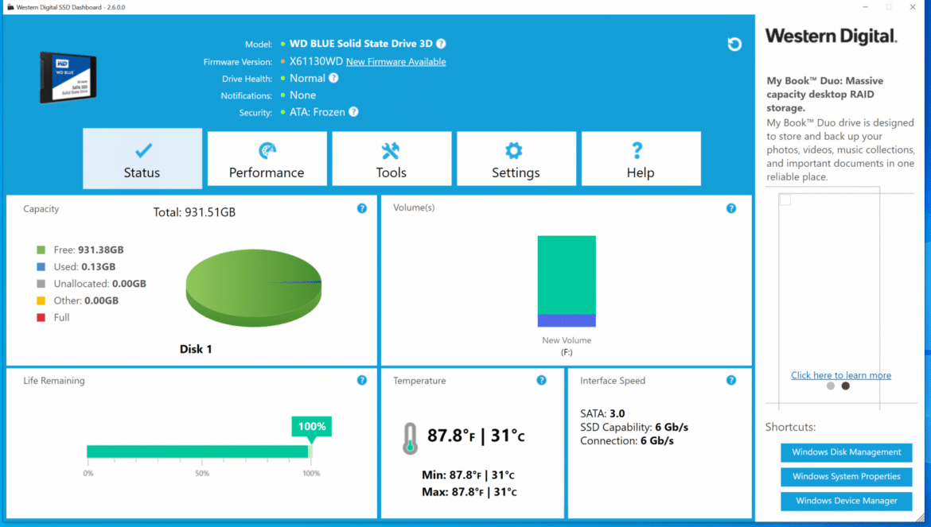Click the Min temperature reading
The height and width of the screenshot is (527, 931).
click(469, 475)
